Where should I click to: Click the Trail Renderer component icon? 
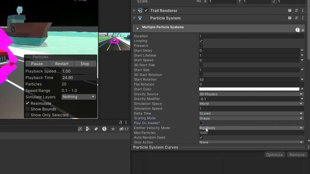pyautogui.click(x=140, y=11)
